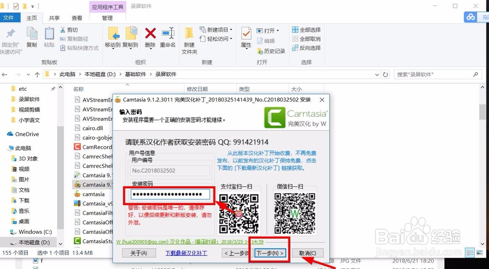489x269 pixels.
Task: Click the install password input field
Action: point(170,195)
